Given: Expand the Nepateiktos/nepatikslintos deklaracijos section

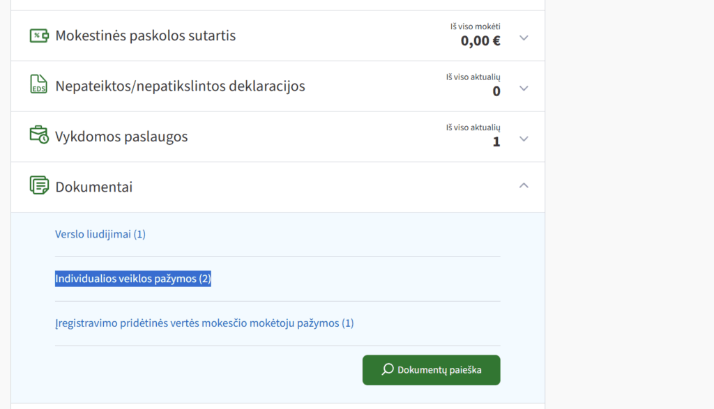Looking at the screenshot, I should (x=524, y=89).
